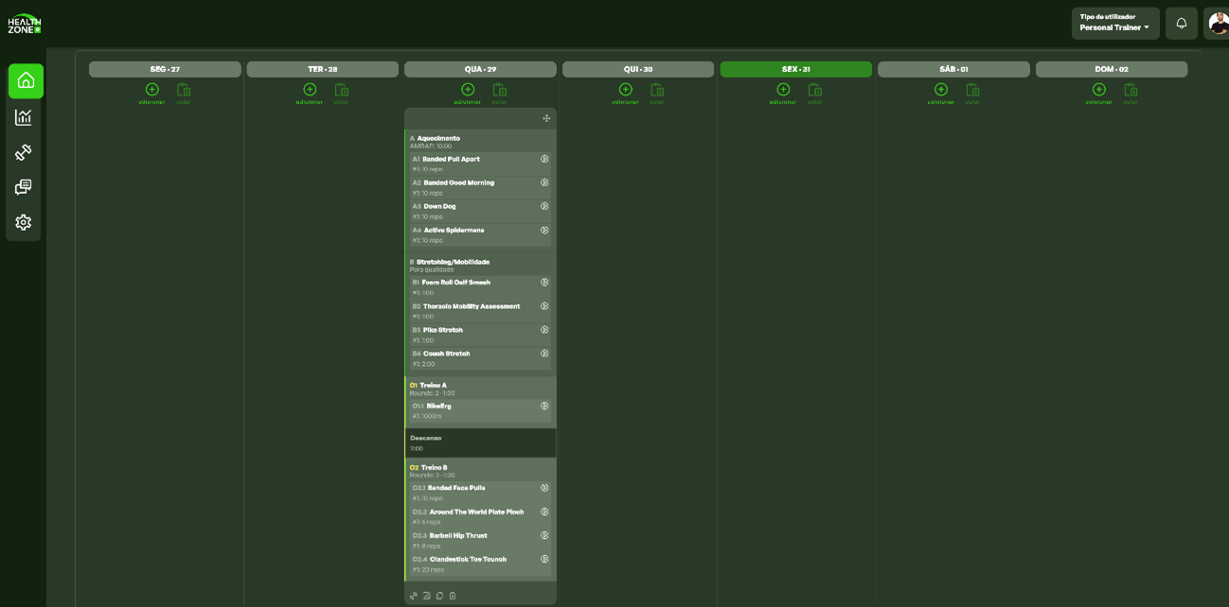The height and width of the screenshot is (607, 1229).
Task: Add a workout on QUA 29
Action: pos(468,93)
